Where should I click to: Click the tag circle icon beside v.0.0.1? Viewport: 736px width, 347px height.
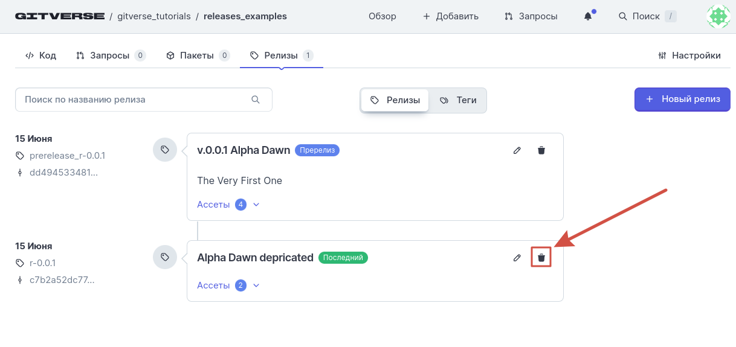click(165, 150)
